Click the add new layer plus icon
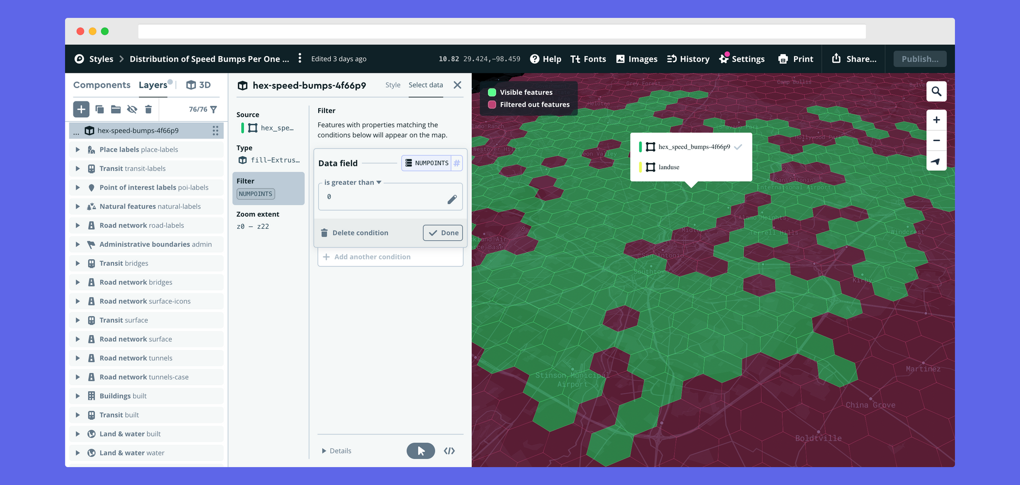1020x485 pixels. pos(81,110)
